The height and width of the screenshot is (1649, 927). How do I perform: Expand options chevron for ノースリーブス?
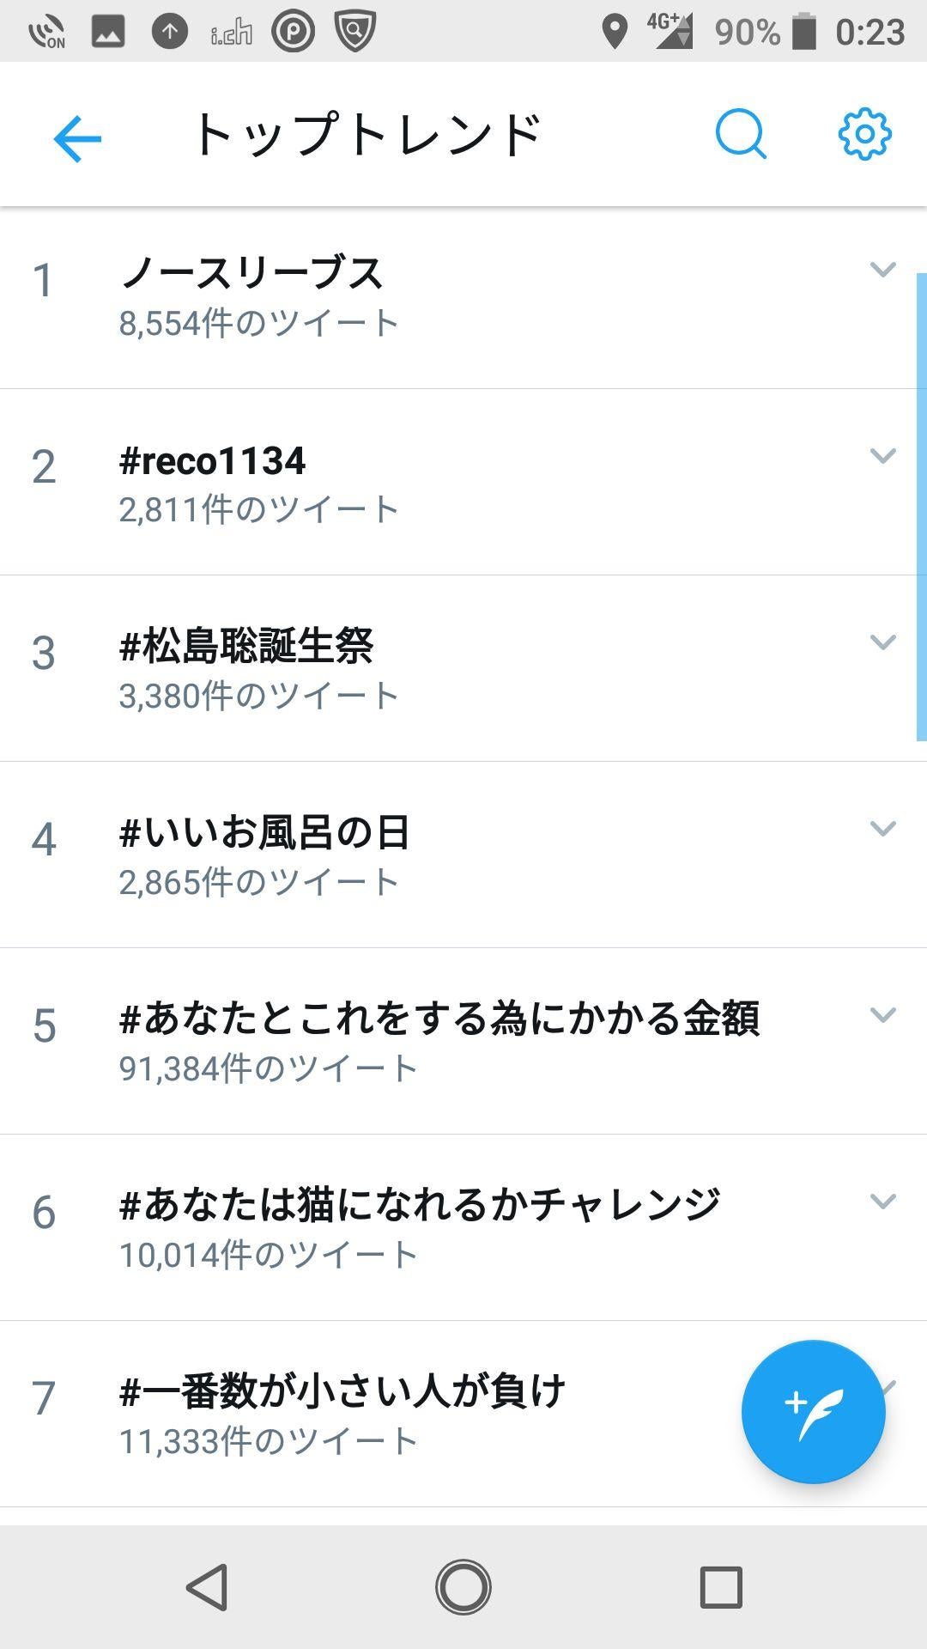882,270
